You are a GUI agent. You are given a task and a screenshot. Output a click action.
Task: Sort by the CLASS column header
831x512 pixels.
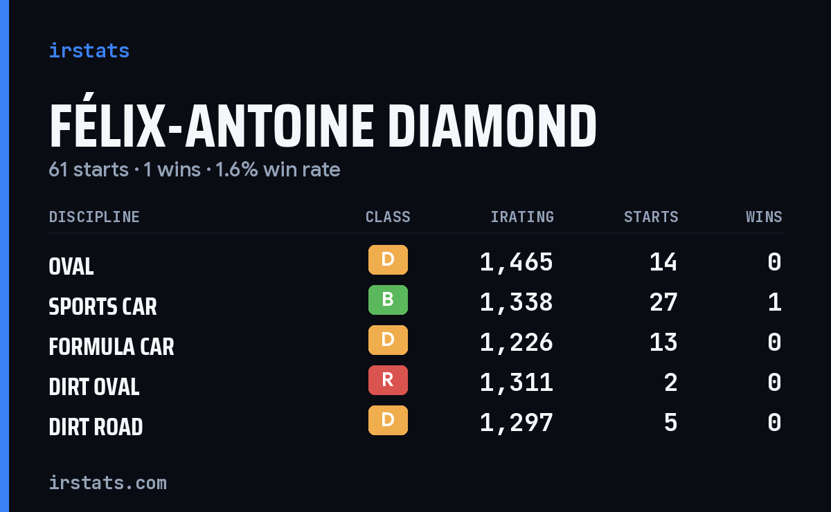[388, 217]
